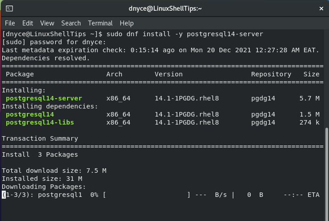Click x86_64 arch in postgresql14 row
The width and height of the screenshot is (329, 221).
point(118,114)
